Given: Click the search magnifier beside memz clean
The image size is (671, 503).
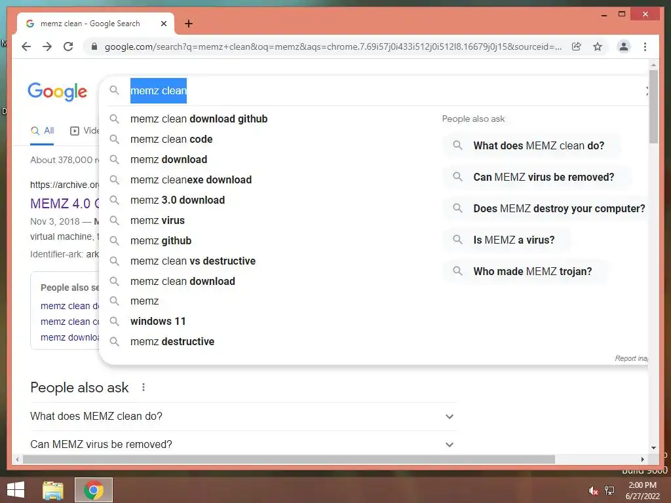Looking at the screenshot, I should tap(114, 90).
